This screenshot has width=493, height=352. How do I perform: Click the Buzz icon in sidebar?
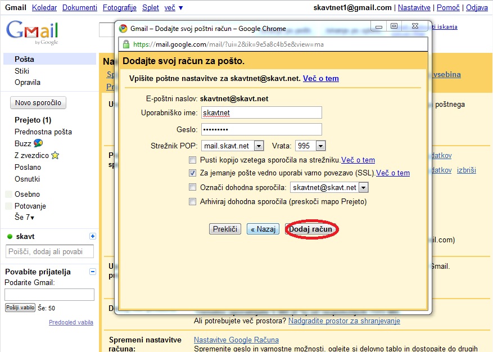pos(38,143)
